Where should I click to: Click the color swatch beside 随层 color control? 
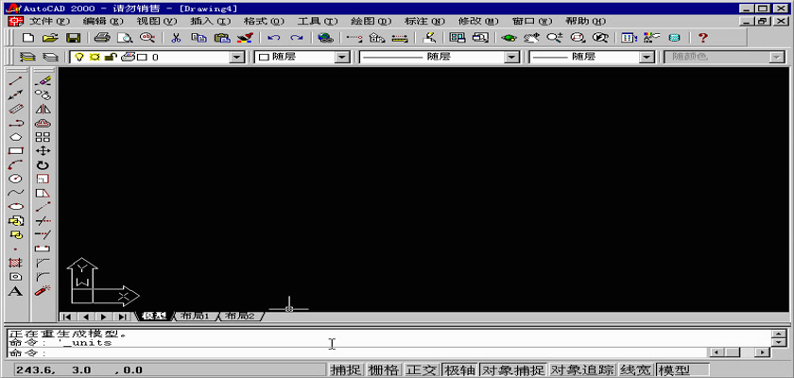pyautogui.click(x=264, y=58)
